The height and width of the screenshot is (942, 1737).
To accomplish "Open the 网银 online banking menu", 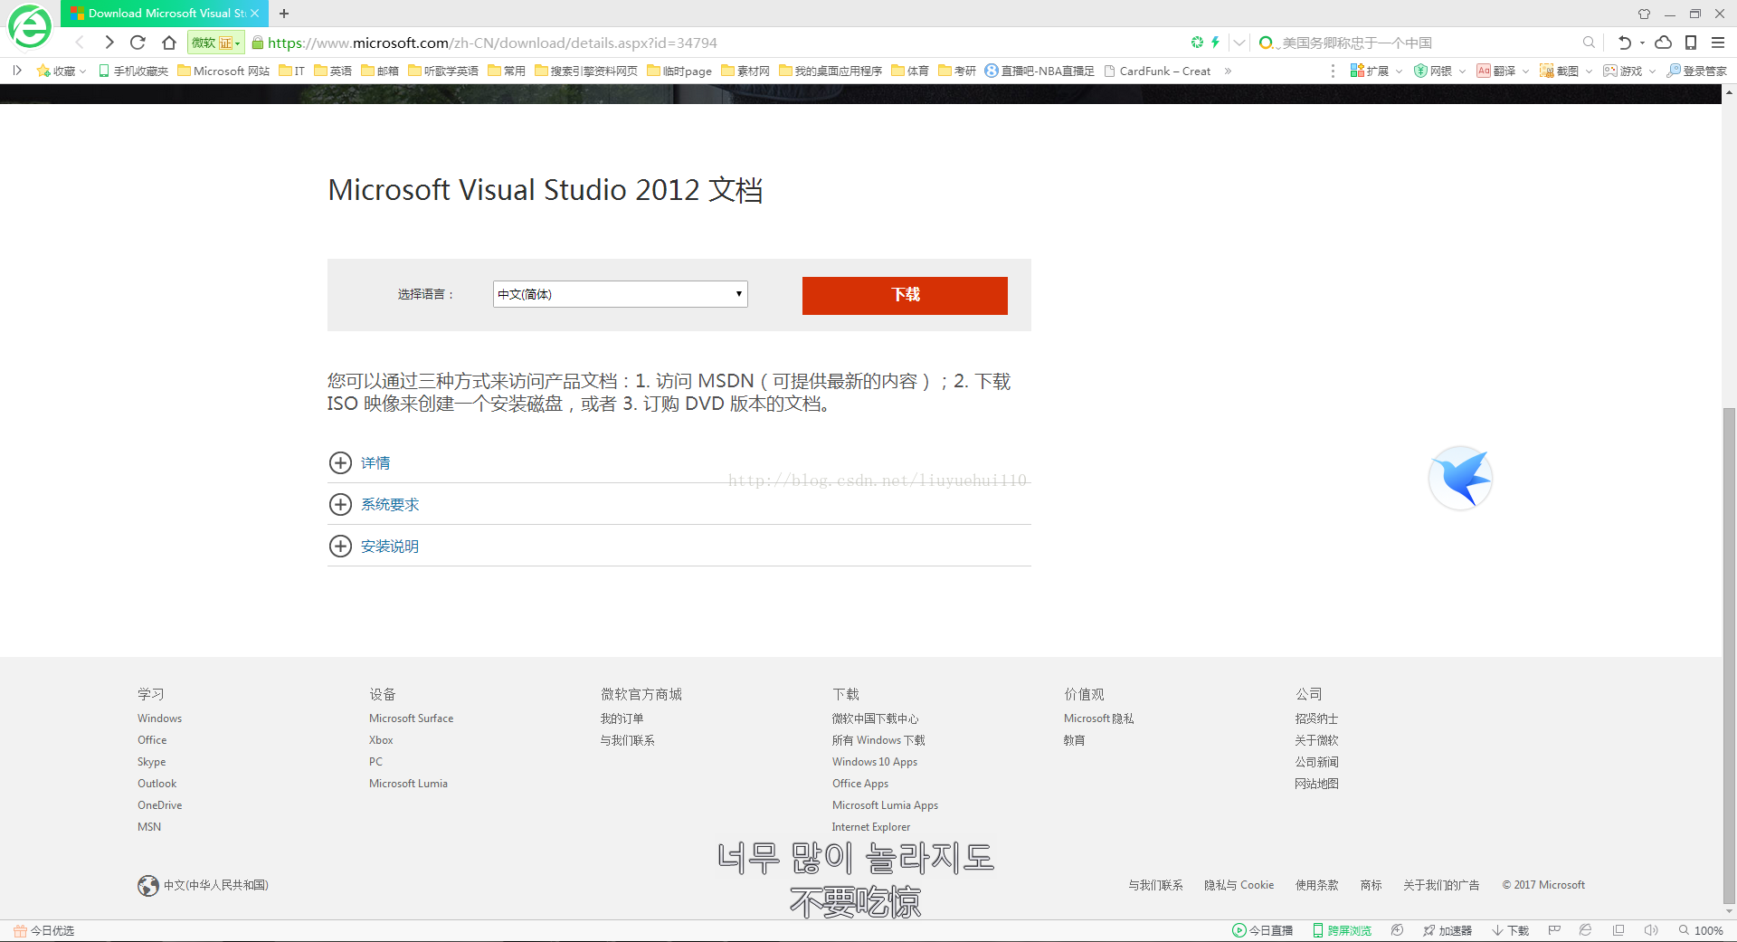I will pos(1439,71).
